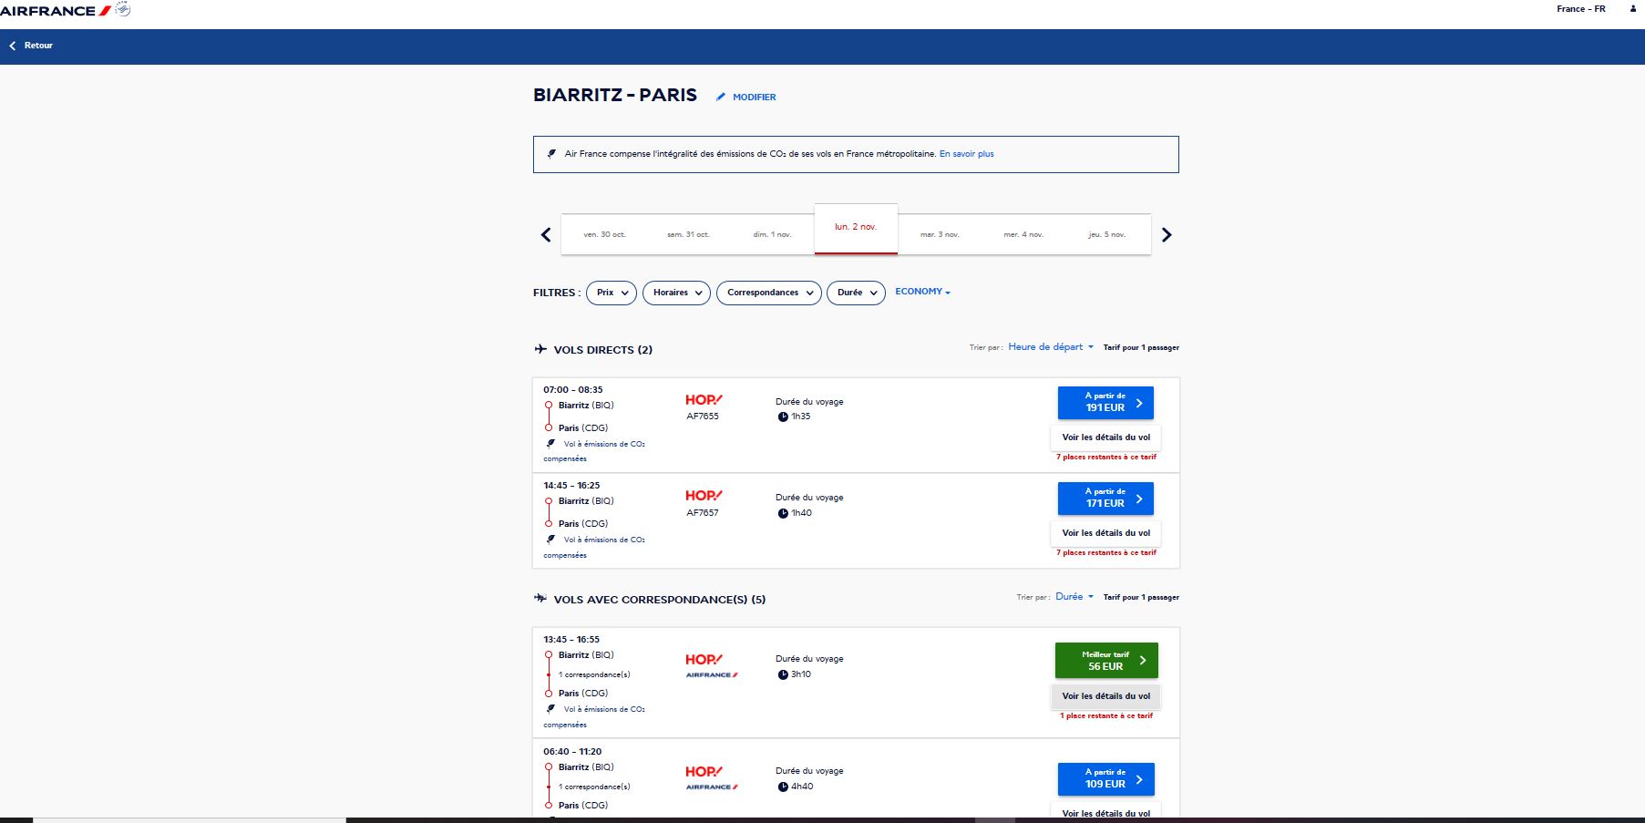This screenshot has height=823, width=1645.
Task: Click the icon beside VOLS AVEC CORRESPONDANCE(S)
Action: tap(540, 599)
